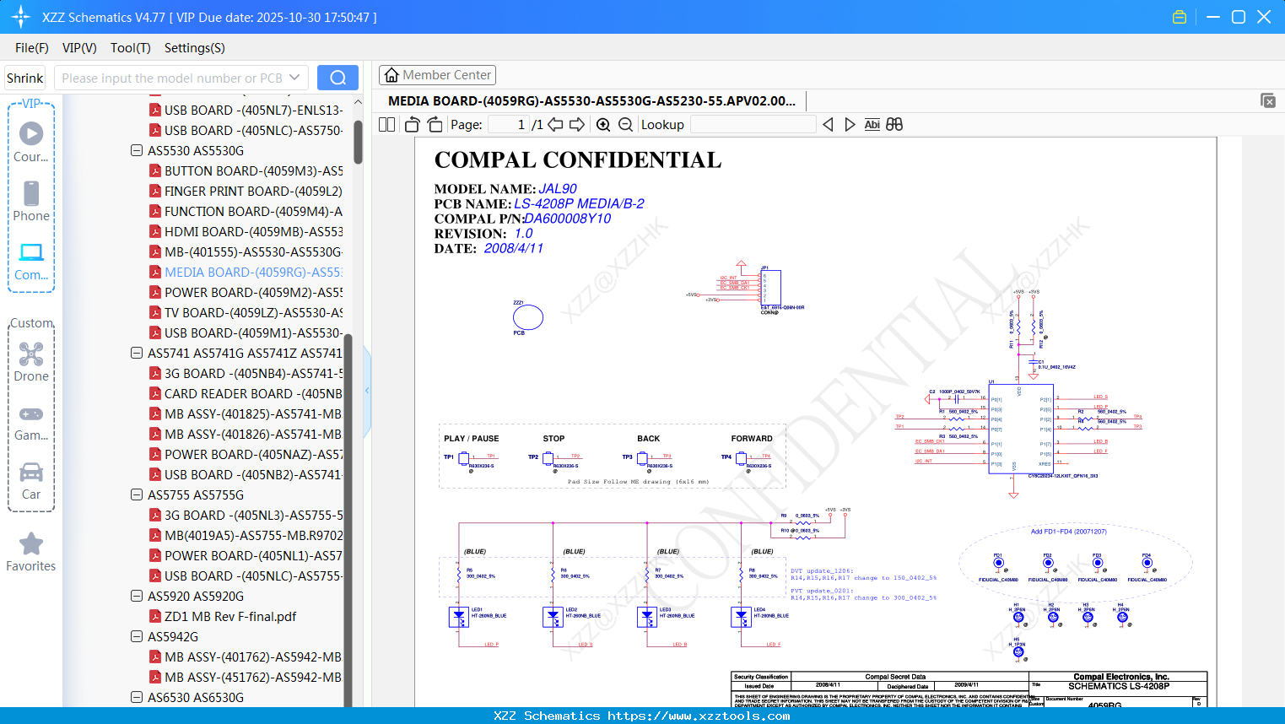Screen dimensions: 1285x724
Task: Open the Member Center
Action: 437,75
